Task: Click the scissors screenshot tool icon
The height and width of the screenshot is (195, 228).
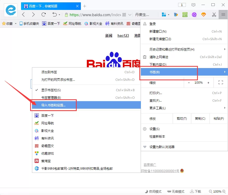Action: click(214, 15)
